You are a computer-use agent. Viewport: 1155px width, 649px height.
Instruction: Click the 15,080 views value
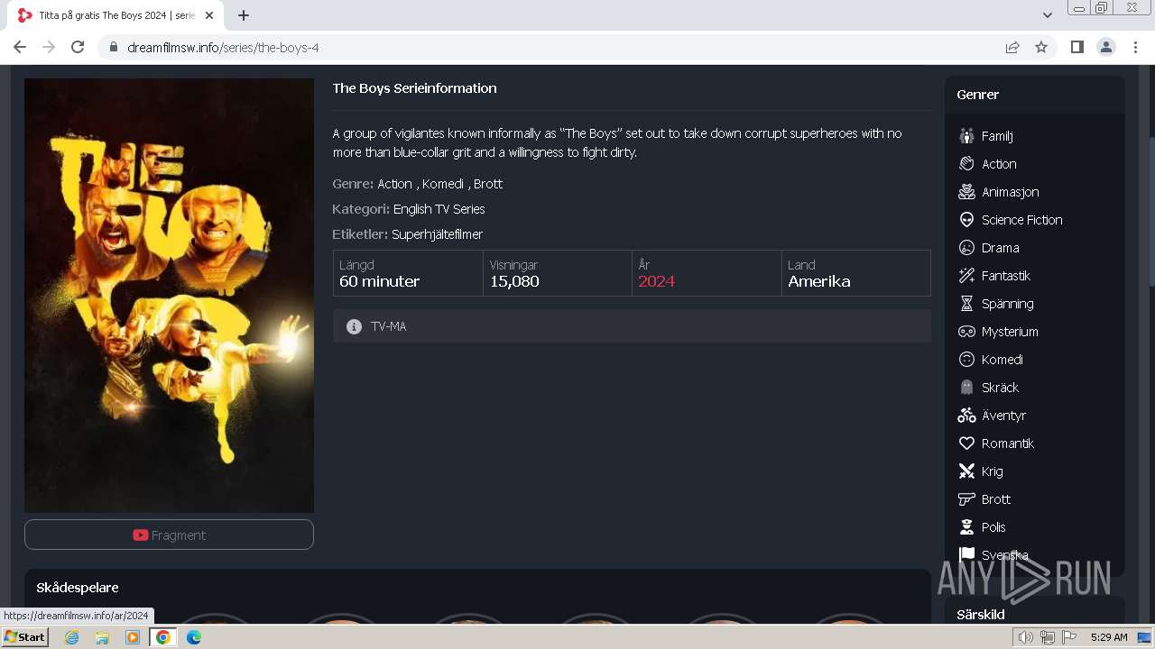[x=514, y=281]
